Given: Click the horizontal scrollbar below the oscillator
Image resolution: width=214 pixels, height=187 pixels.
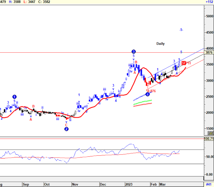Looking at the screenshot, I should [x=101, y=179].
